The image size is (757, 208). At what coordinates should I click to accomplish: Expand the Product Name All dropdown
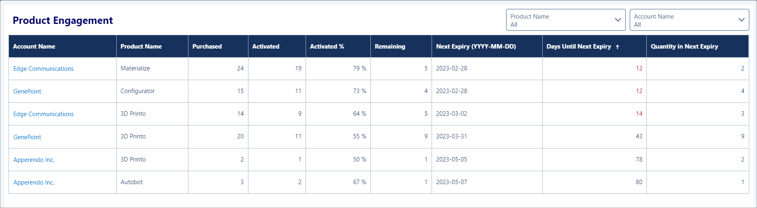(566, 20)
